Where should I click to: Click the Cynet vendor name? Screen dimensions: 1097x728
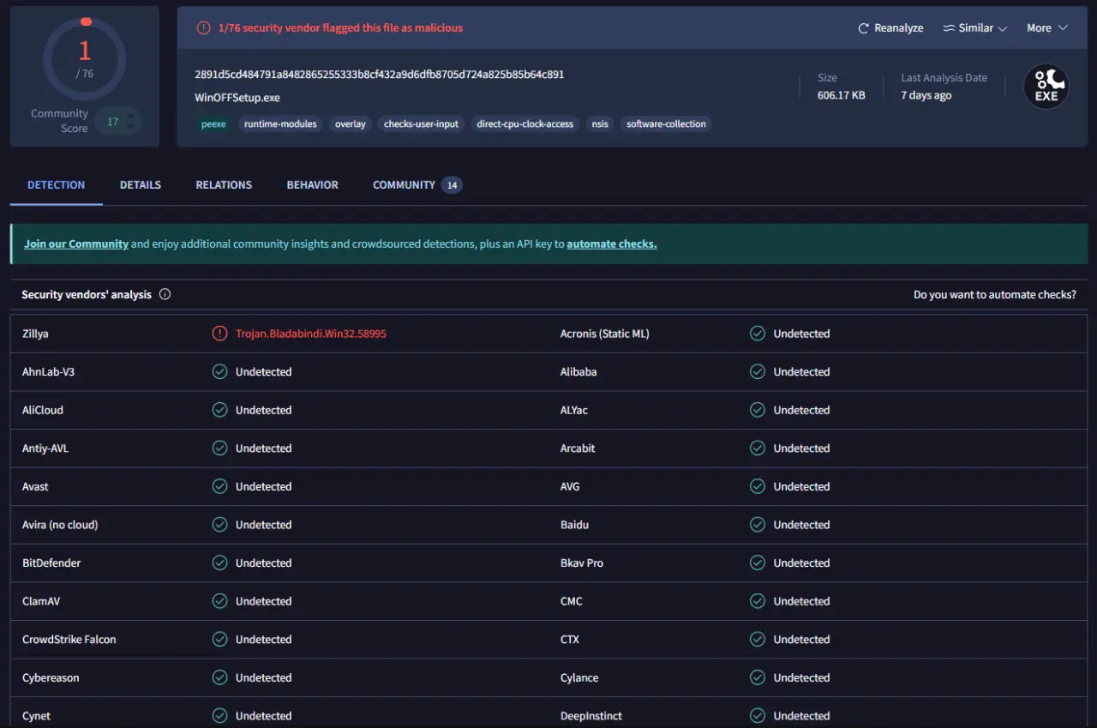[36, 716]
